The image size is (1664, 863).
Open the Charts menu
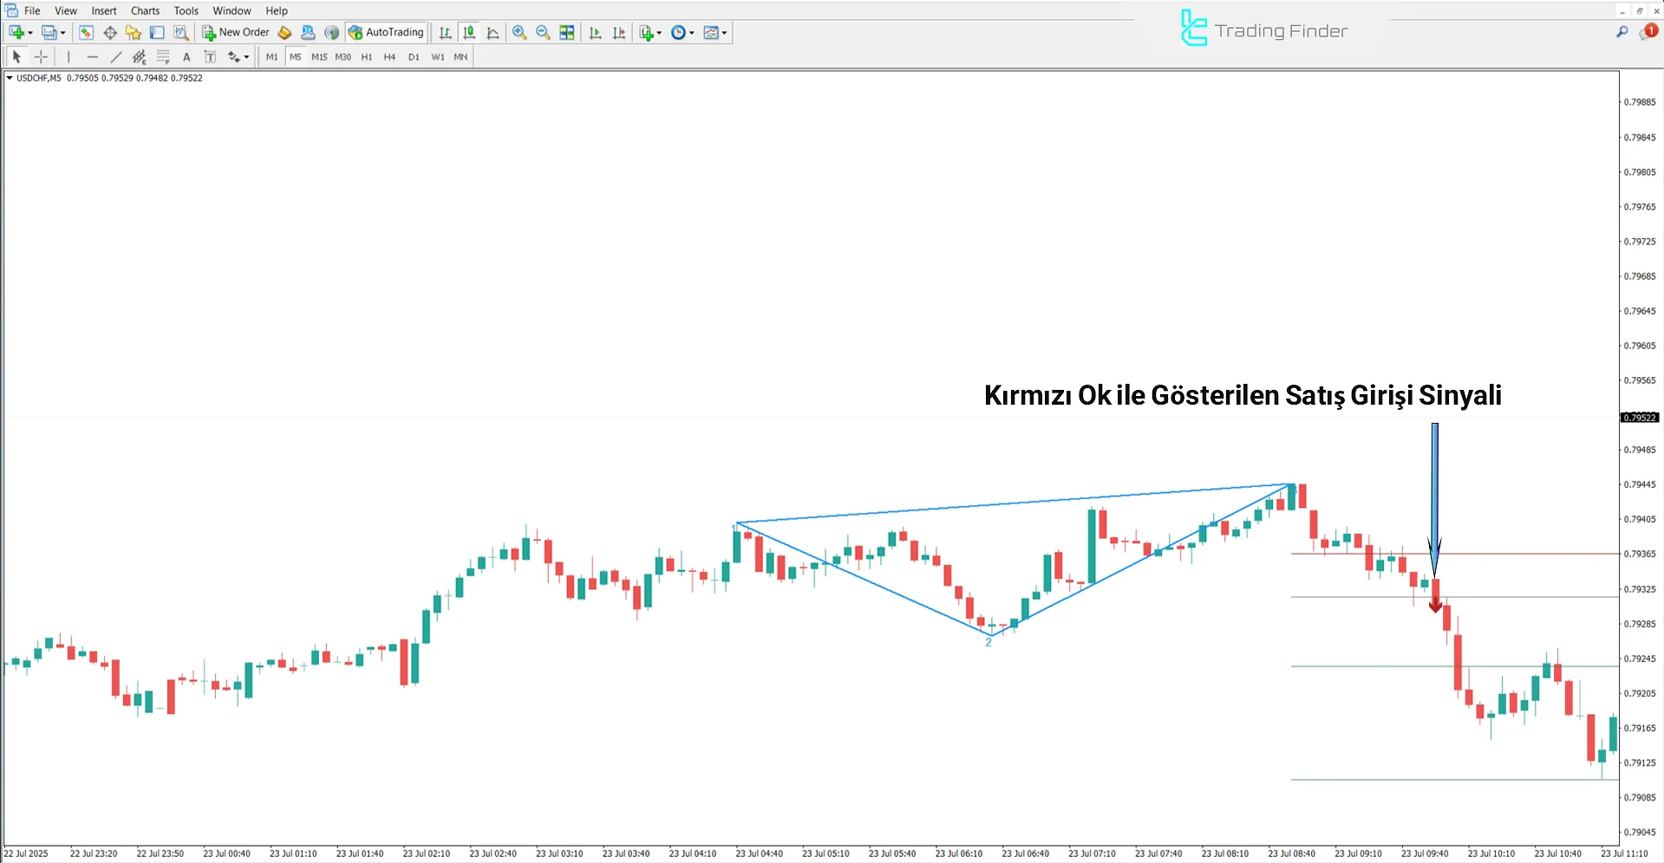144,10
